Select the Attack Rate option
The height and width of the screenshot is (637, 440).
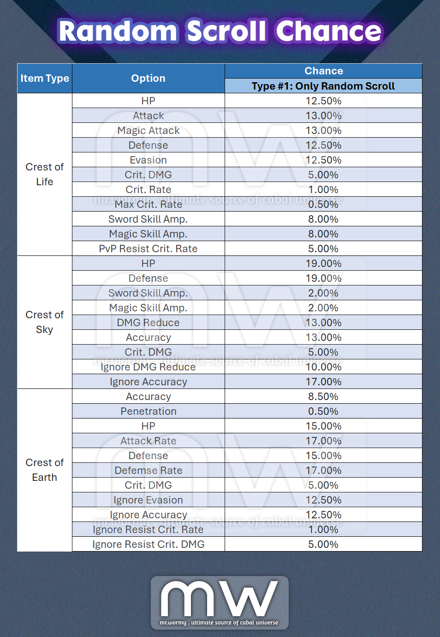pos(148,441)
